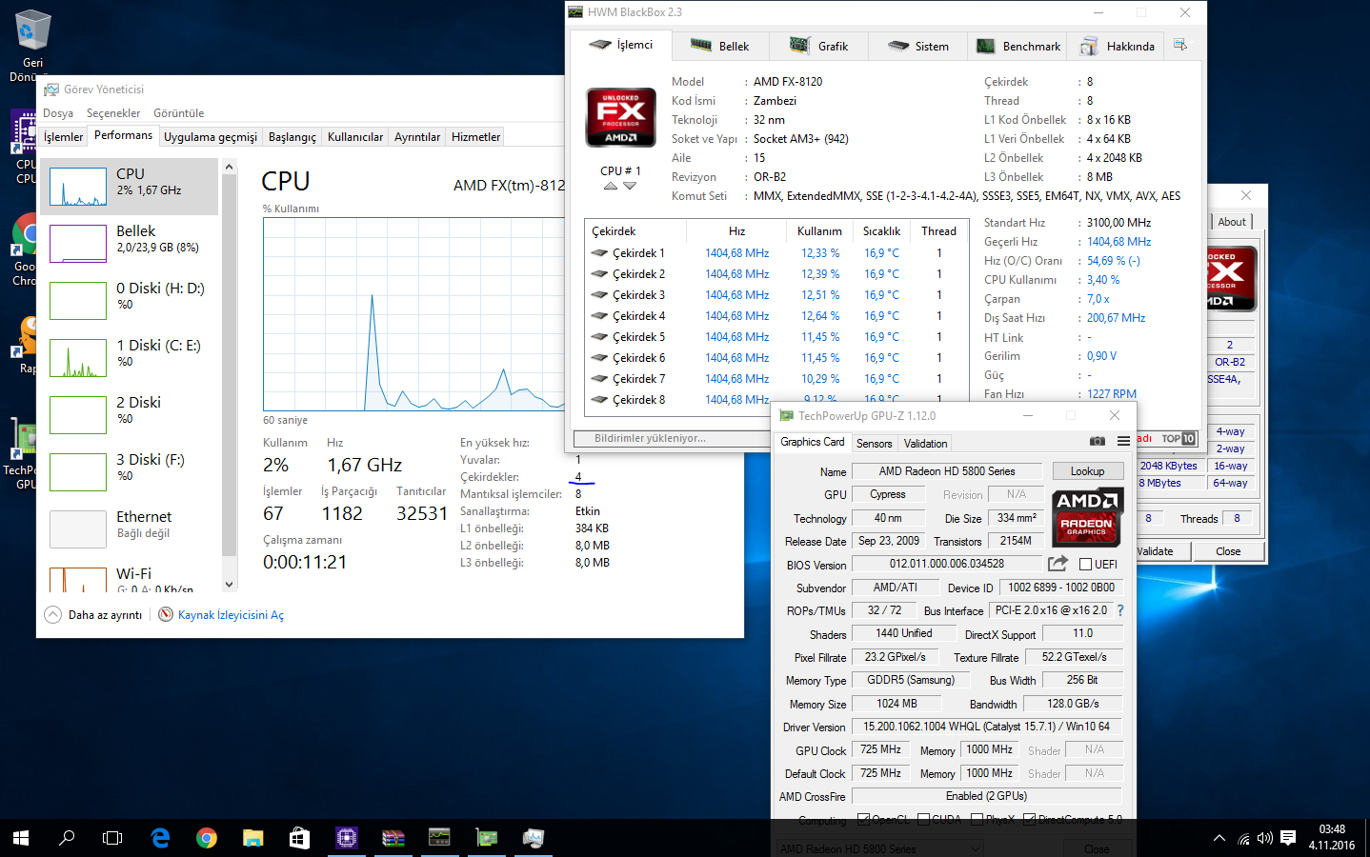
Task: Open Seçenekler menu in Task Manager
Action: click(x=113, y=112)
